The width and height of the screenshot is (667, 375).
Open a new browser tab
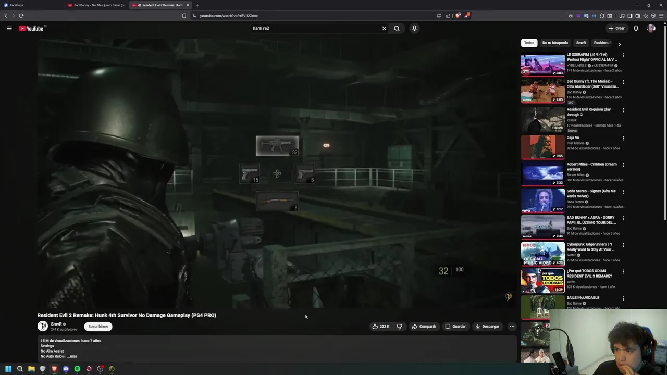(197, 5)
